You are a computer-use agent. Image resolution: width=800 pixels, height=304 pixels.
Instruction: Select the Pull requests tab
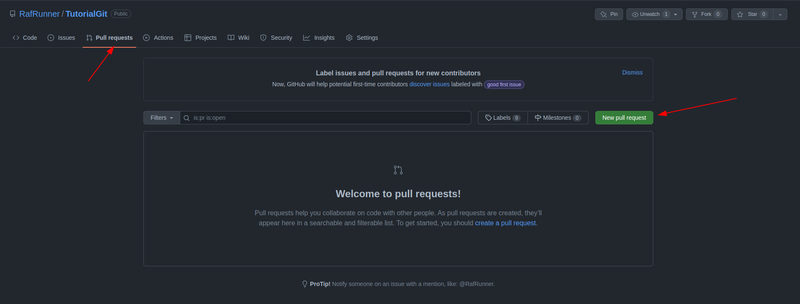pyautogui.click(x=109, y=38)
